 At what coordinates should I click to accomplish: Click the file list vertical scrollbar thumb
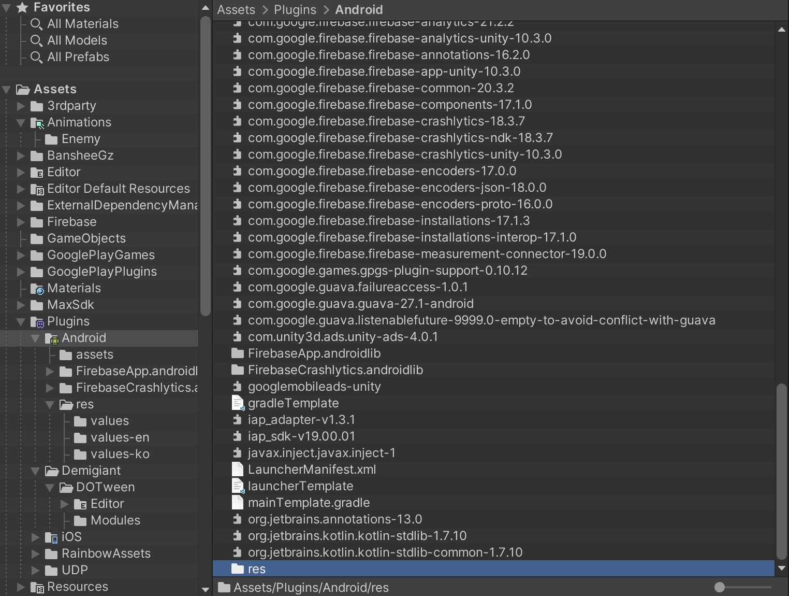(781, 471)
